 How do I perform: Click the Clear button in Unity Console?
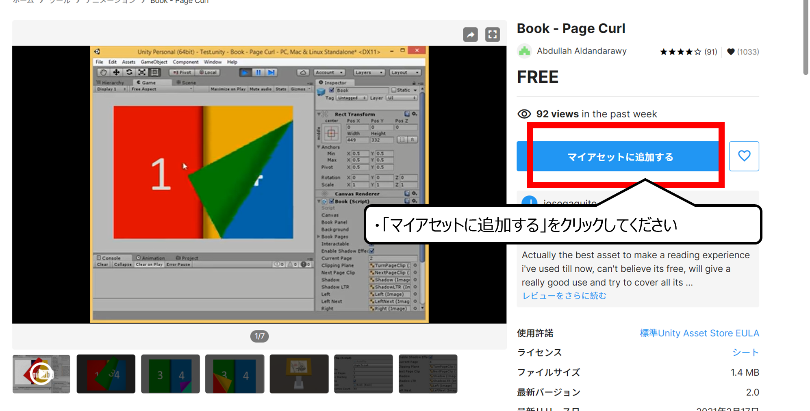point(102,264)
